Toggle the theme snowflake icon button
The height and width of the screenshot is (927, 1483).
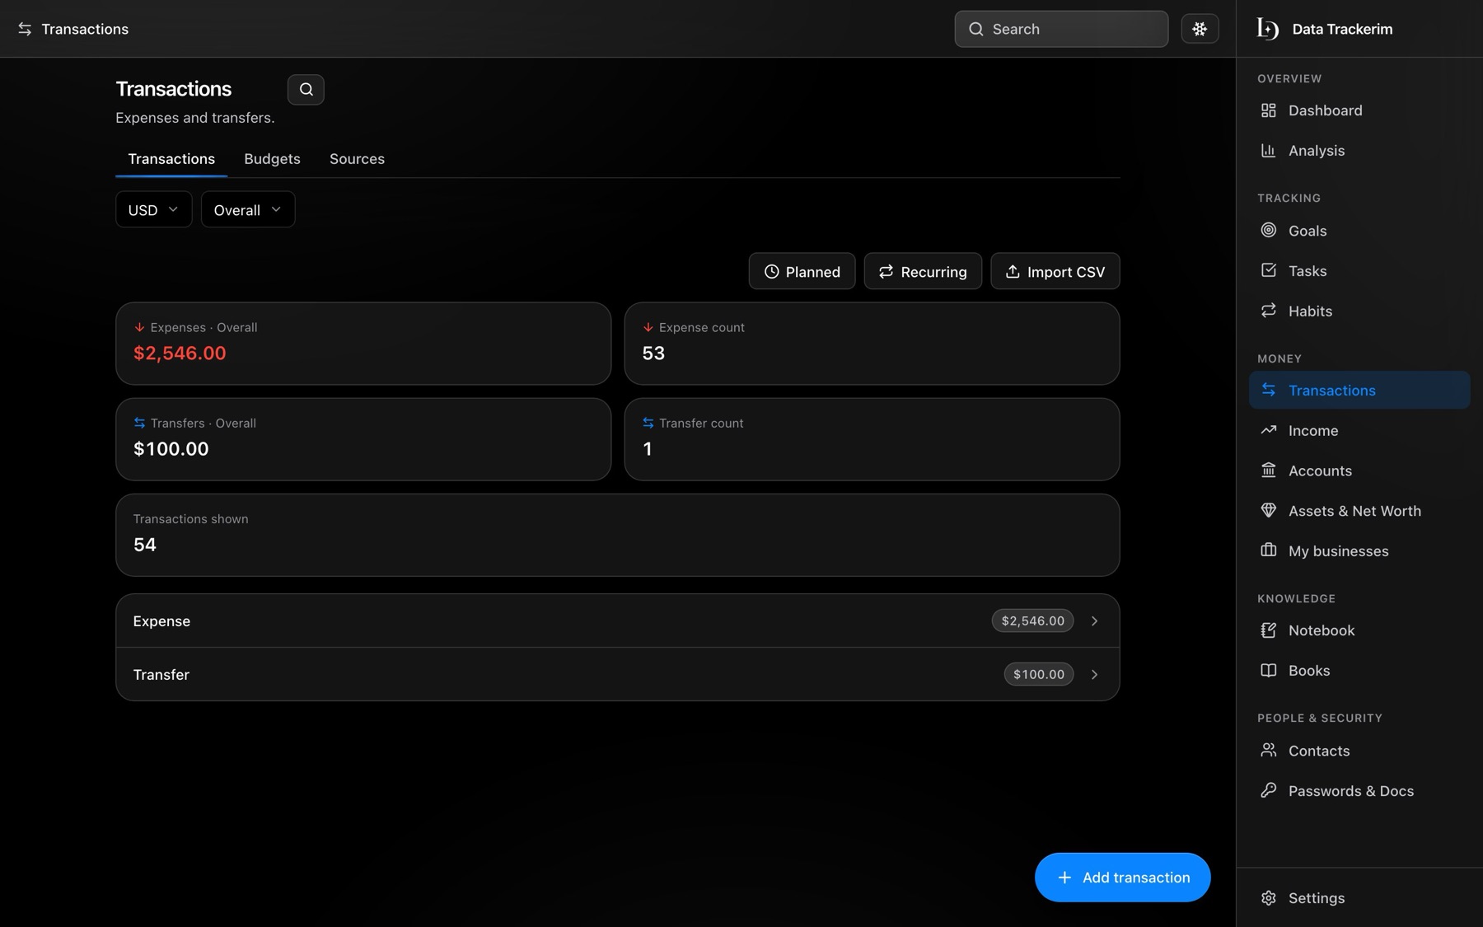(1199, 29)
